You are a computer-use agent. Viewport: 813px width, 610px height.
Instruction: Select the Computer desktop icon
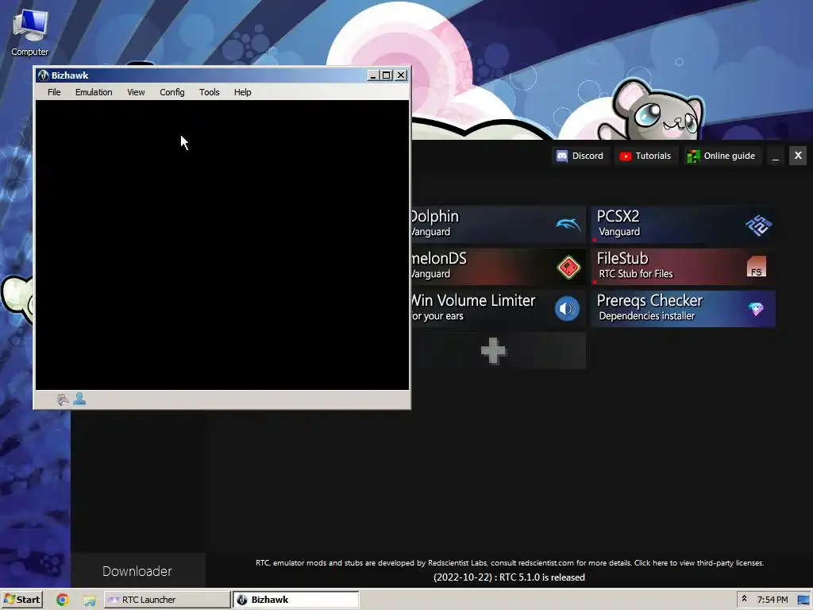tap(29, 32)
